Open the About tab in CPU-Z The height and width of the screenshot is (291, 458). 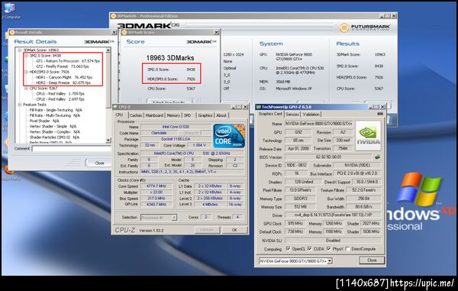221,115
